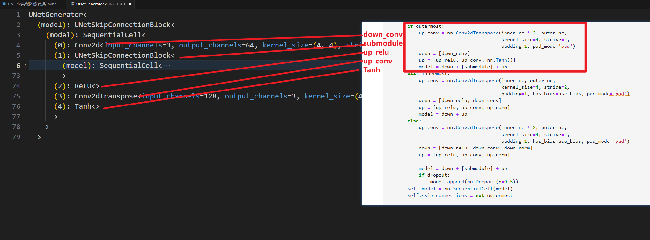Click 'Conv2dTranspose<' on line 75
Viewport: 650px width, 240px height.
pyautogui.click(x=108, y=96)
